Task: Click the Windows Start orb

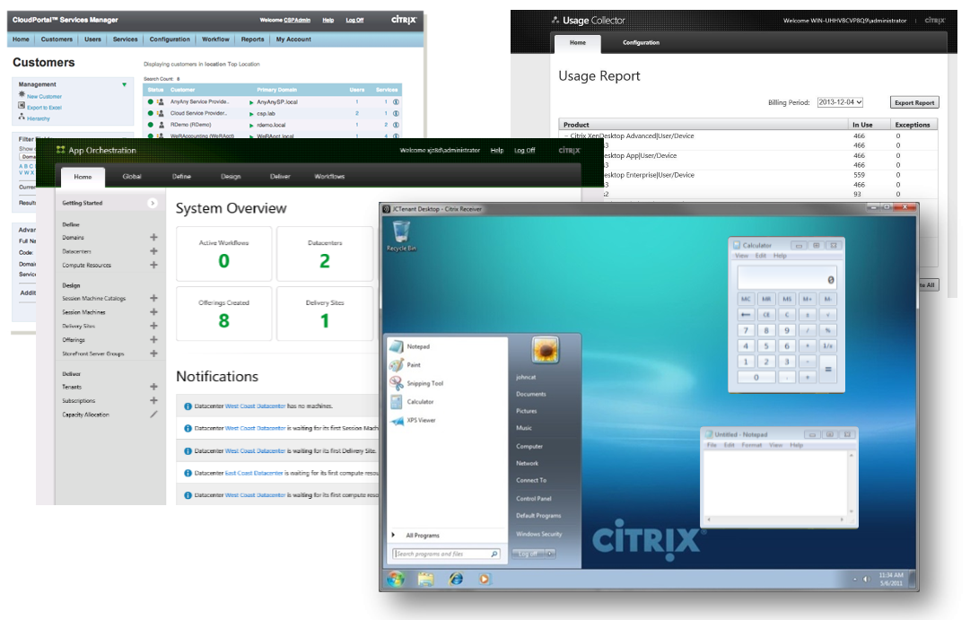Action: 396,579
